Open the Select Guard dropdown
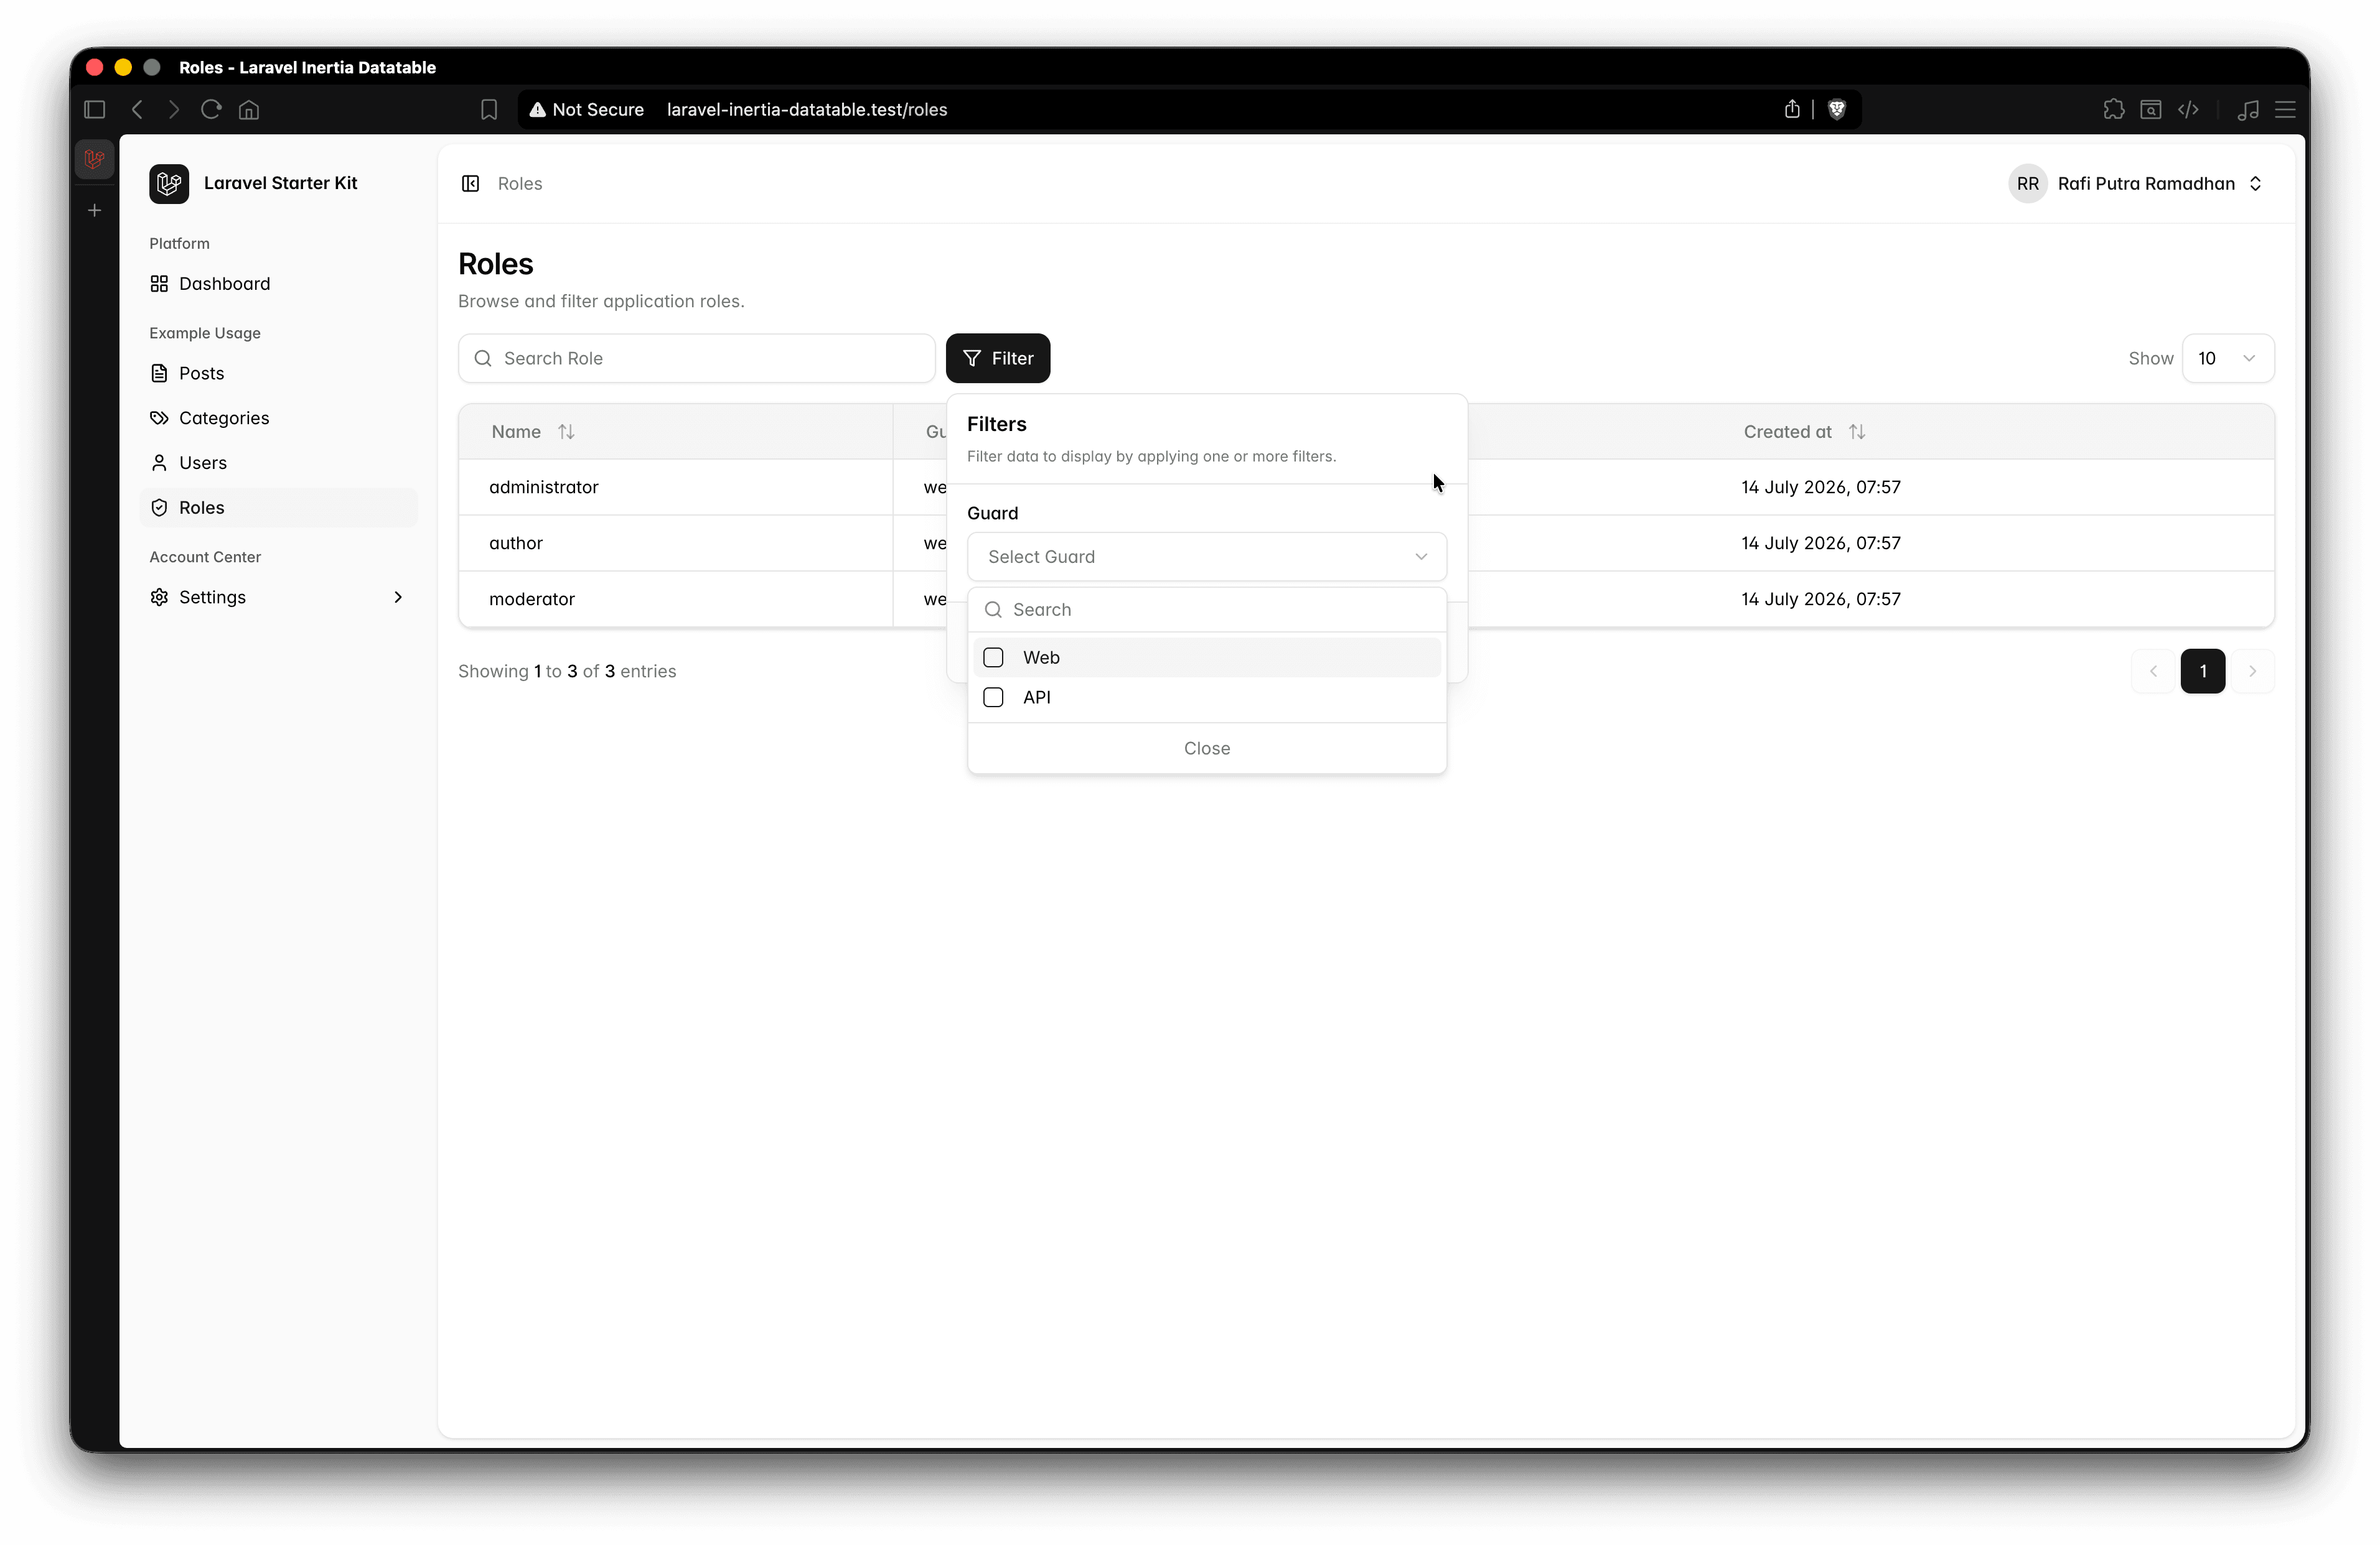This screenshot has height=1545, width=2380. pyautogui.click(x=1207, y=557)
